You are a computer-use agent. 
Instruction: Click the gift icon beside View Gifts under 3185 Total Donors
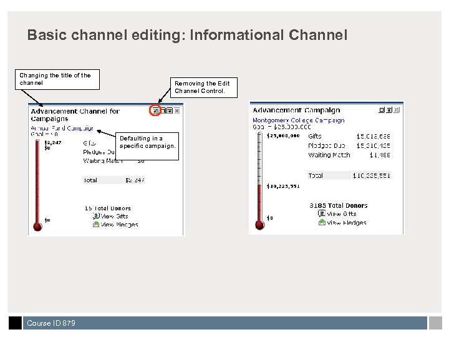click(x=322, y=213)
